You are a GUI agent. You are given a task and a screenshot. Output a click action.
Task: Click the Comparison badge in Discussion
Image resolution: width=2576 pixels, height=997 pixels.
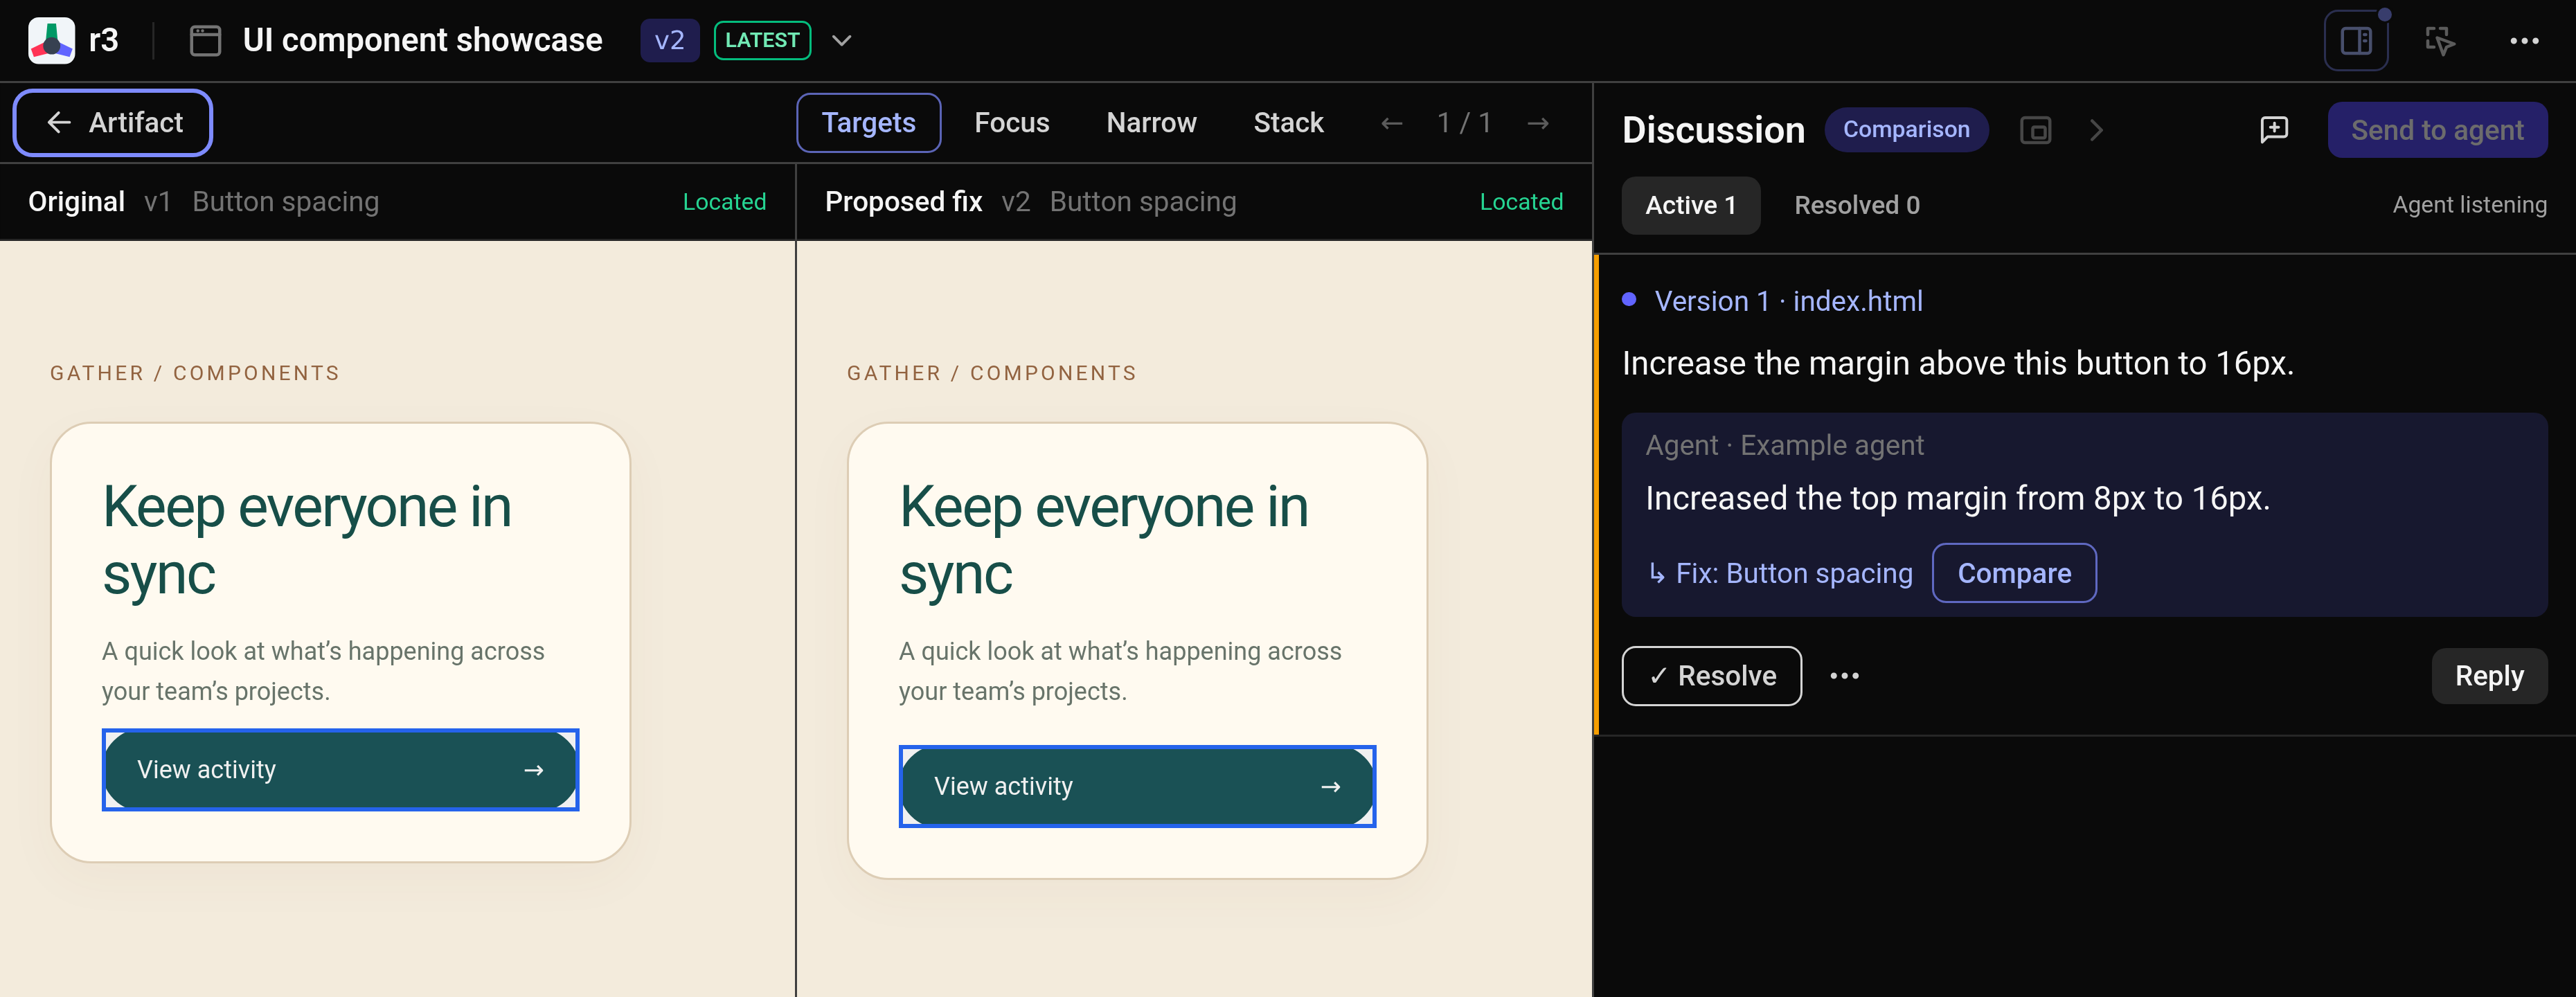(1906, 130)
